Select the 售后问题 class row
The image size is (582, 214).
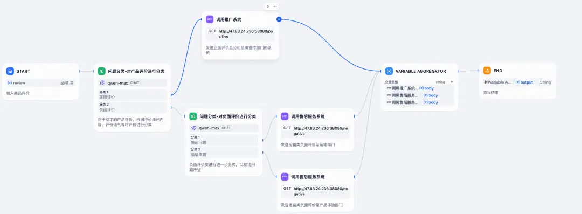[224, 140]
